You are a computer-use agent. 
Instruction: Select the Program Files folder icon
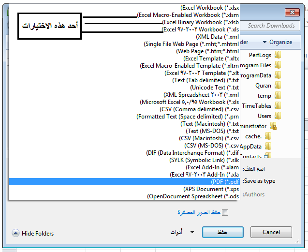coord(278,65)
